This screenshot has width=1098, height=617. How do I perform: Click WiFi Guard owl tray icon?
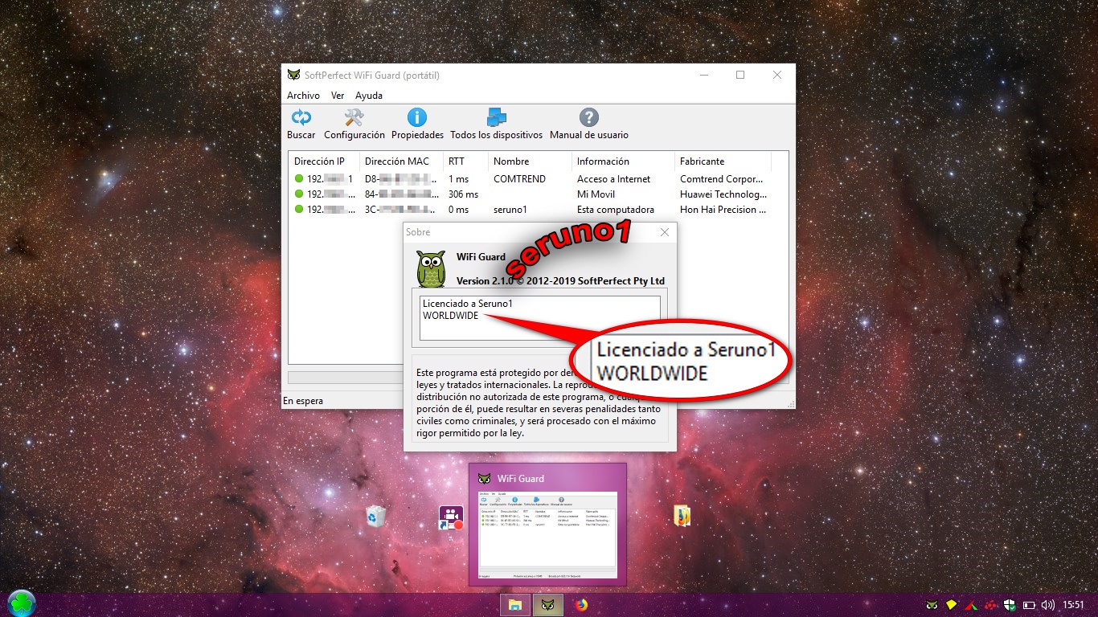(932, 604)
